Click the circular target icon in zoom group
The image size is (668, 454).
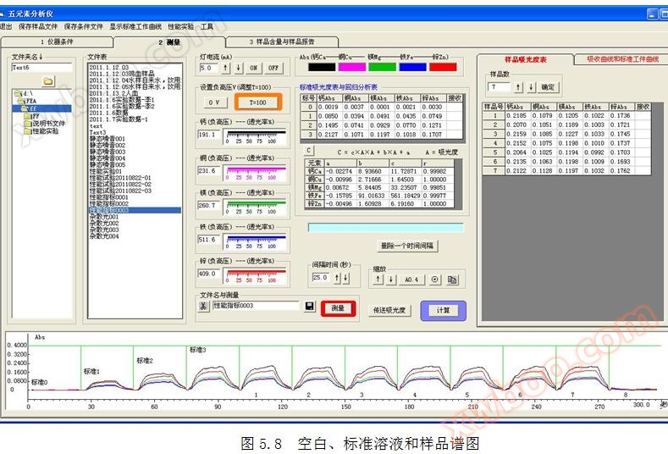[435, 280]
